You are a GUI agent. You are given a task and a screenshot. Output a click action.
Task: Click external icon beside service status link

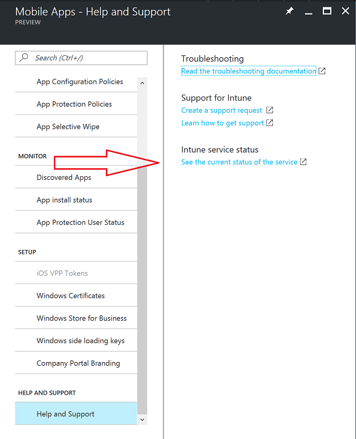point(303,162)
